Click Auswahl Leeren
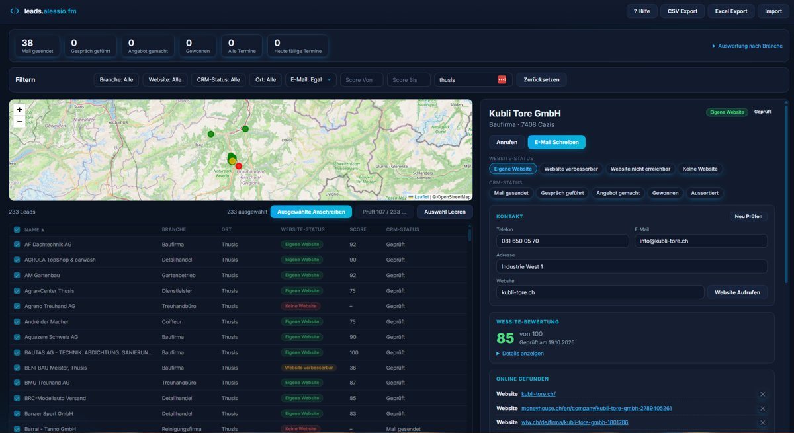794x433 pixels. click(445, 212)
